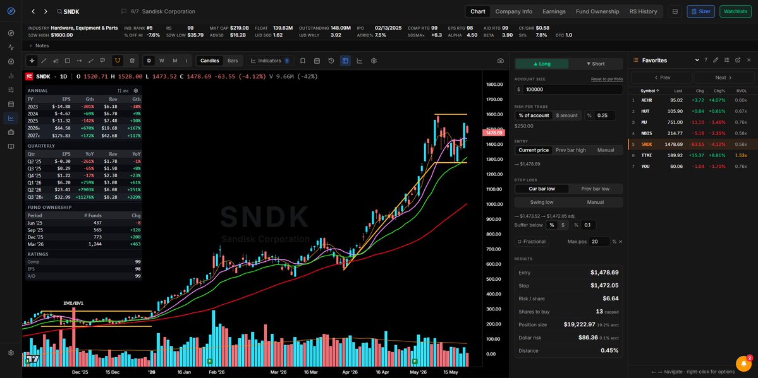Image resolution: width=758 pixels, height=378 pixels.
Task: Navigate back with the left arrow
Action: pyautogui.click(x=33, y=11)
